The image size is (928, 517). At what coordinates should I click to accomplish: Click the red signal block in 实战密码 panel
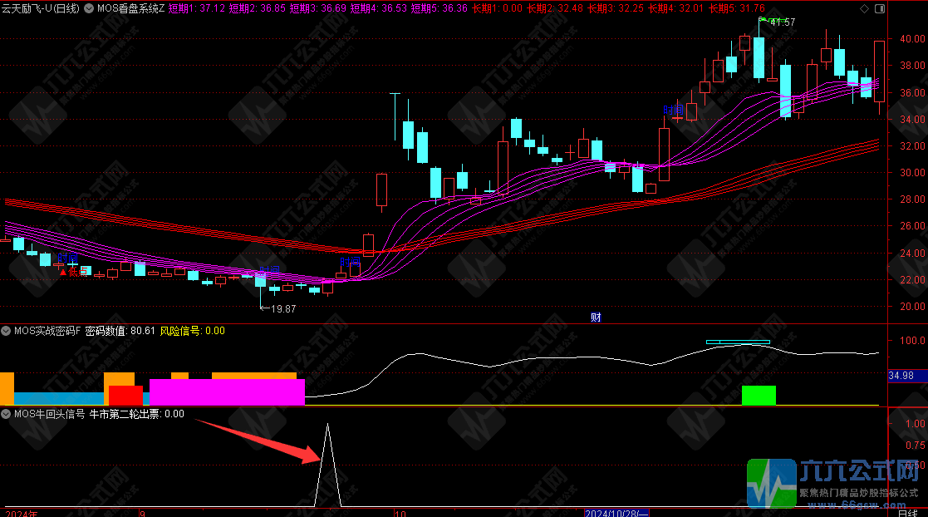coord(125,395)
